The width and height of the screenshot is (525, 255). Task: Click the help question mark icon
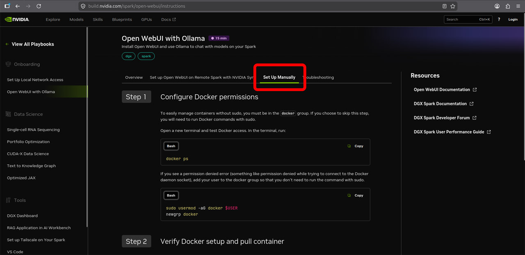[x=499, y=19]
